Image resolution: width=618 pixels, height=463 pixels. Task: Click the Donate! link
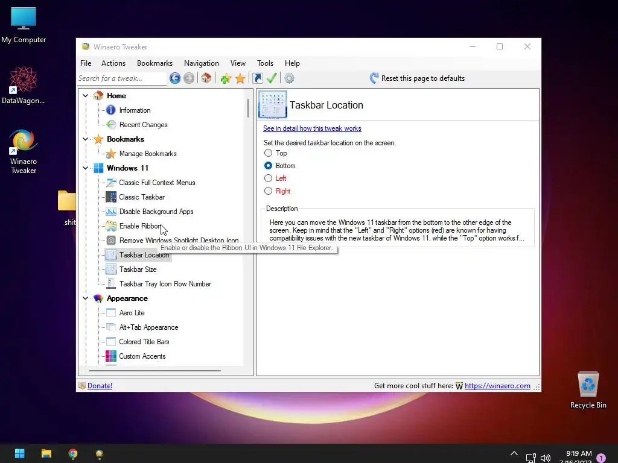[x=100, y=386]
